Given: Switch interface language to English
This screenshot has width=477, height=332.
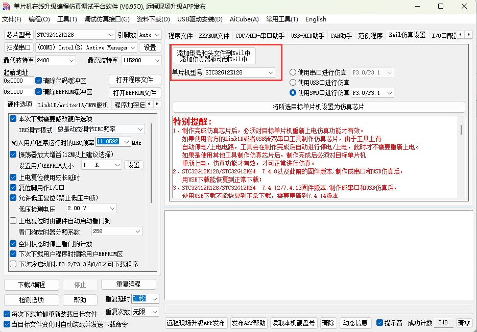Looking at the screenshot, I should tap(316, 19).
